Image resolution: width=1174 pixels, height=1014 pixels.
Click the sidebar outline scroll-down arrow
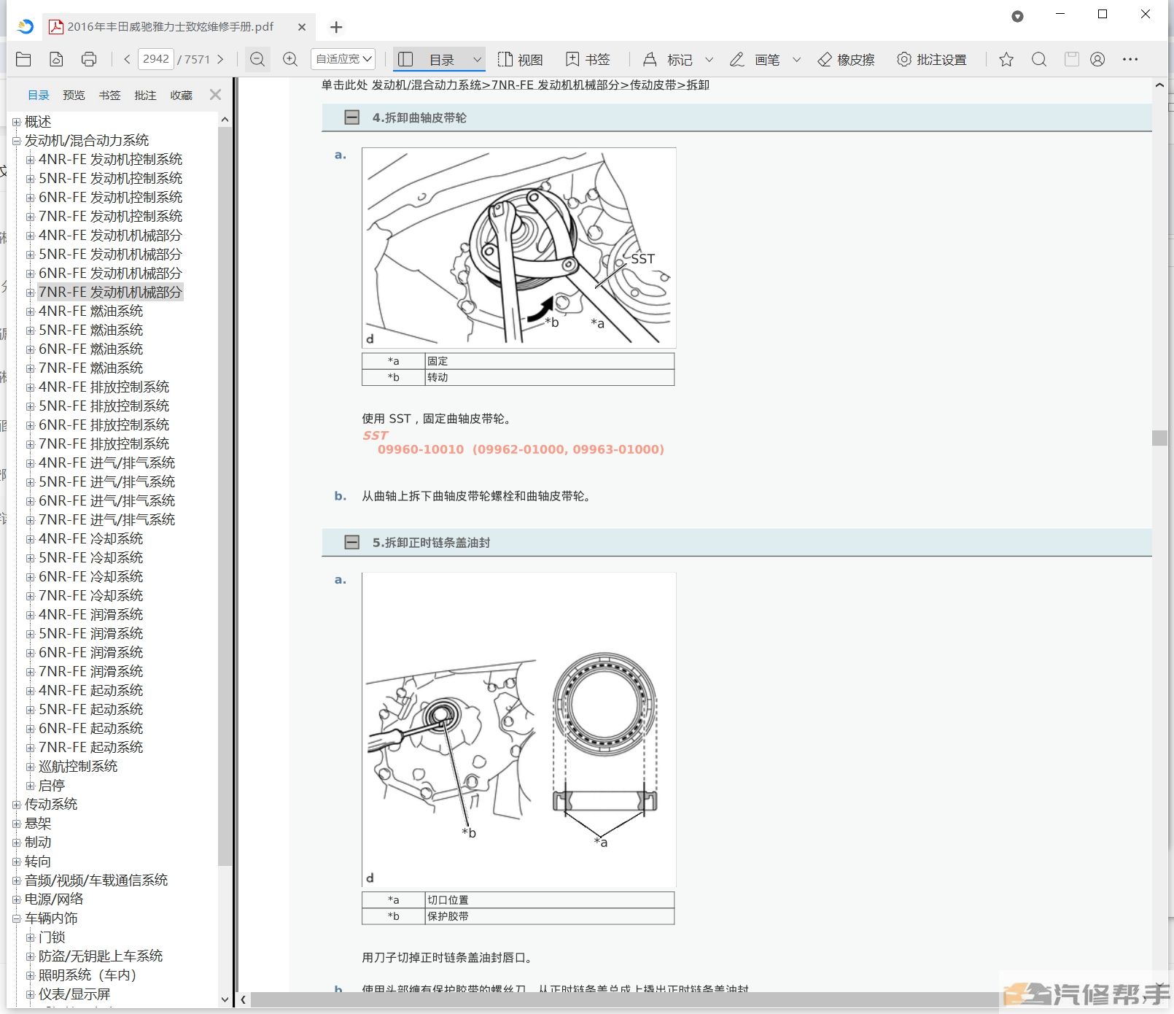pos(225,999)
